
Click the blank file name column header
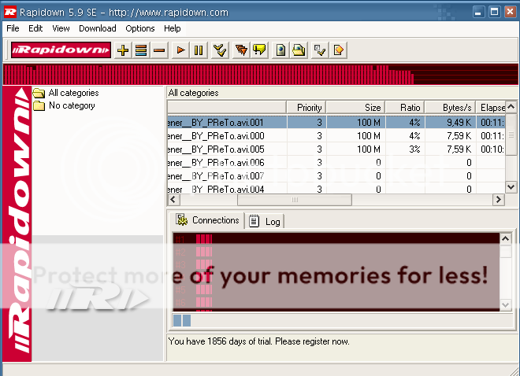[227, 108]
